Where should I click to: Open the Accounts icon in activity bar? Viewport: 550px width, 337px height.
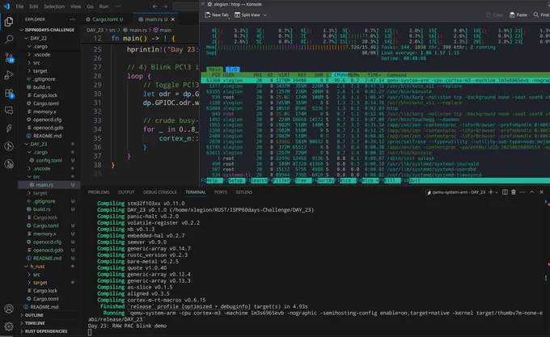[x=9, y=309]
